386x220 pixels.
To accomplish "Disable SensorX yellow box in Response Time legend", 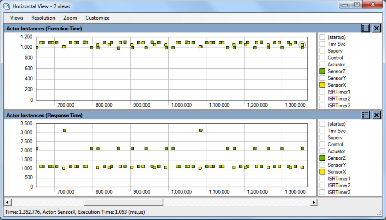I will click(x=322, y=172).
